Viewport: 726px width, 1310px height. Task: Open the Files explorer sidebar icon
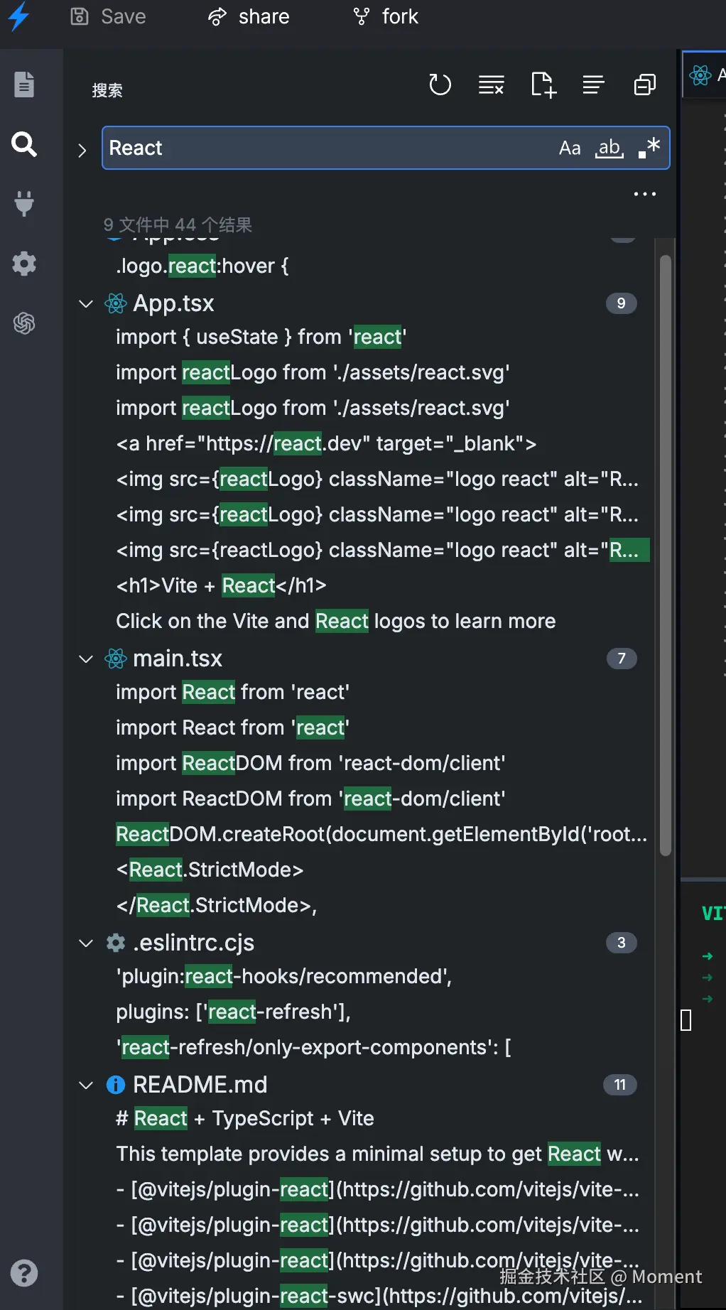tap(24, 84)
